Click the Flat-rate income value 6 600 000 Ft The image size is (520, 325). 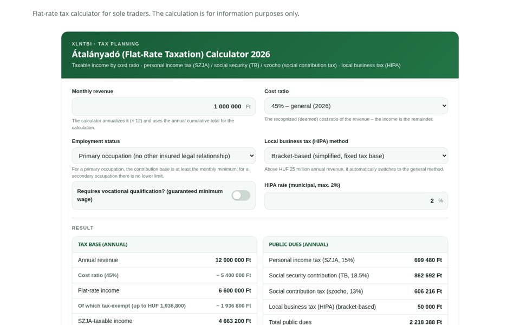tap(235, 290)
